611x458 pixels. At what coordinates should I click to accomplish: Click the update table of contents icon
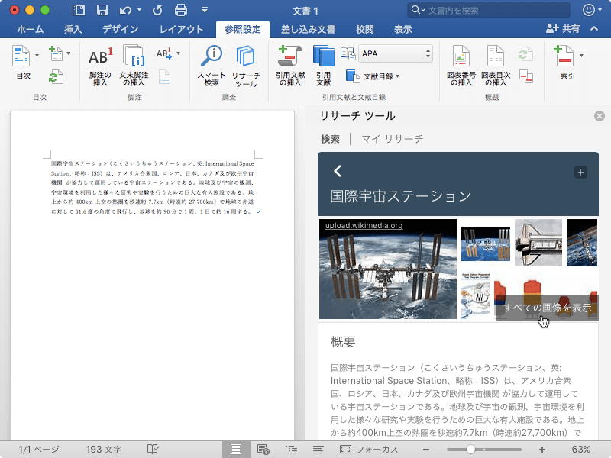(55, 77)
